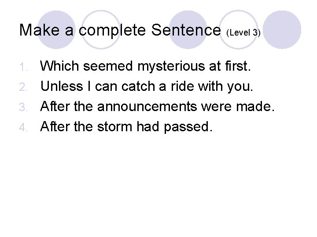Image resolution: width=317 pixels, height=237 pixels.
Task: Click the '(Level 3)' subtitle text
Action: (x=243, y=32)
